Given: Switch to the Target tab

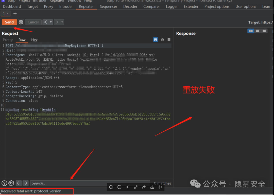Looking at the screenshot, I should pyautogui.click(x=32, y=6).
